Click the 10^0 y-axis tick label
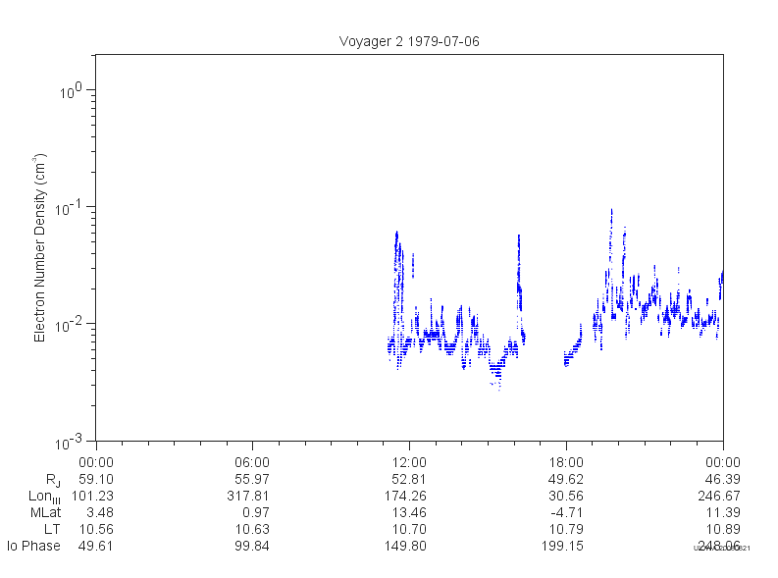Viewport: 778px width, 578px height. 70,91
